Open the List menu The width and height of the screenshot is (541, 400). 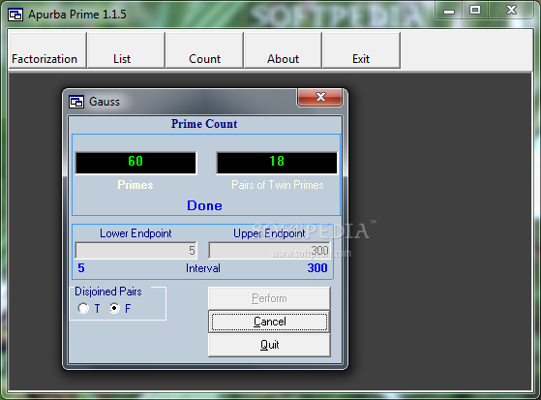(126, 50)
